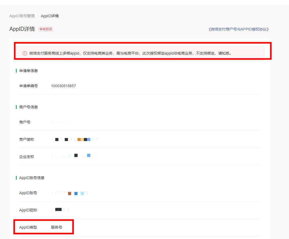The height and width of the screenshot is (239, 289).
Task: Click the AppID详情 page heading
Action: (22, 29)
